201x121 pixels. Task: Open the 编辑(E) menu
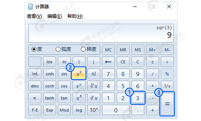pos(55,16)
